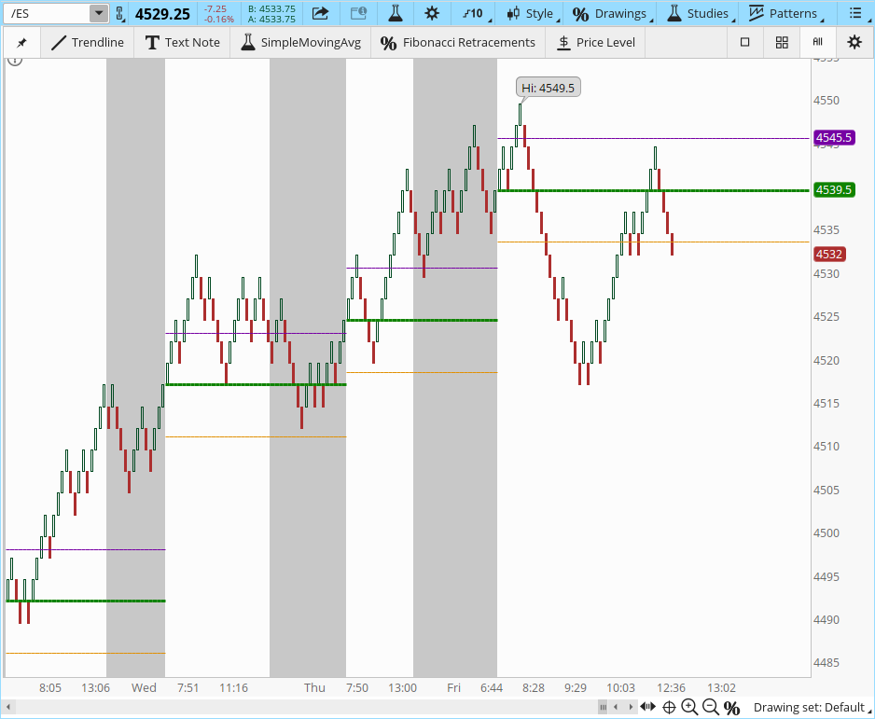Click the symbol link (chain) icon
Screen dimensions: 875x719
coord(119,13)
